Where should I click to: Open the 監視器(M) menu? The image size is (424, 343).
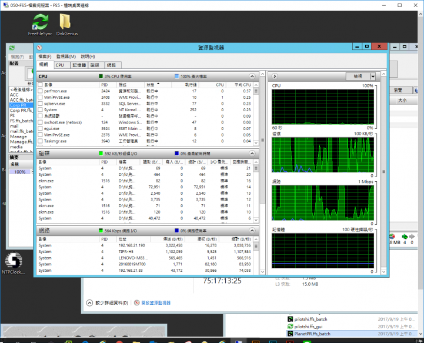click(66, 56)
